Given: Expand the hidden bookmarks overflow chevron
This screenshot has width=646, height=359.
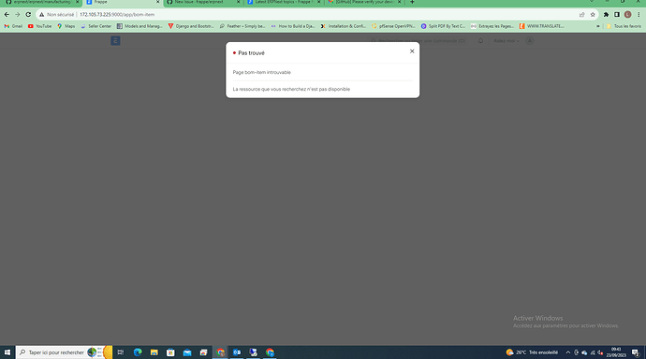Looking at the screenshot, I should click(x=598, y=26).
